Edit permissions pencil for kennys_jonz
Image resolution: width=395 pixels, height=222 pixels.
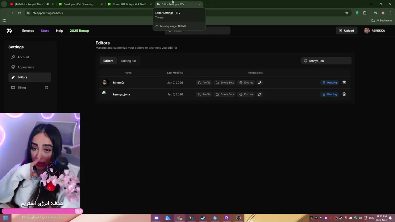[x=260, y=94]
